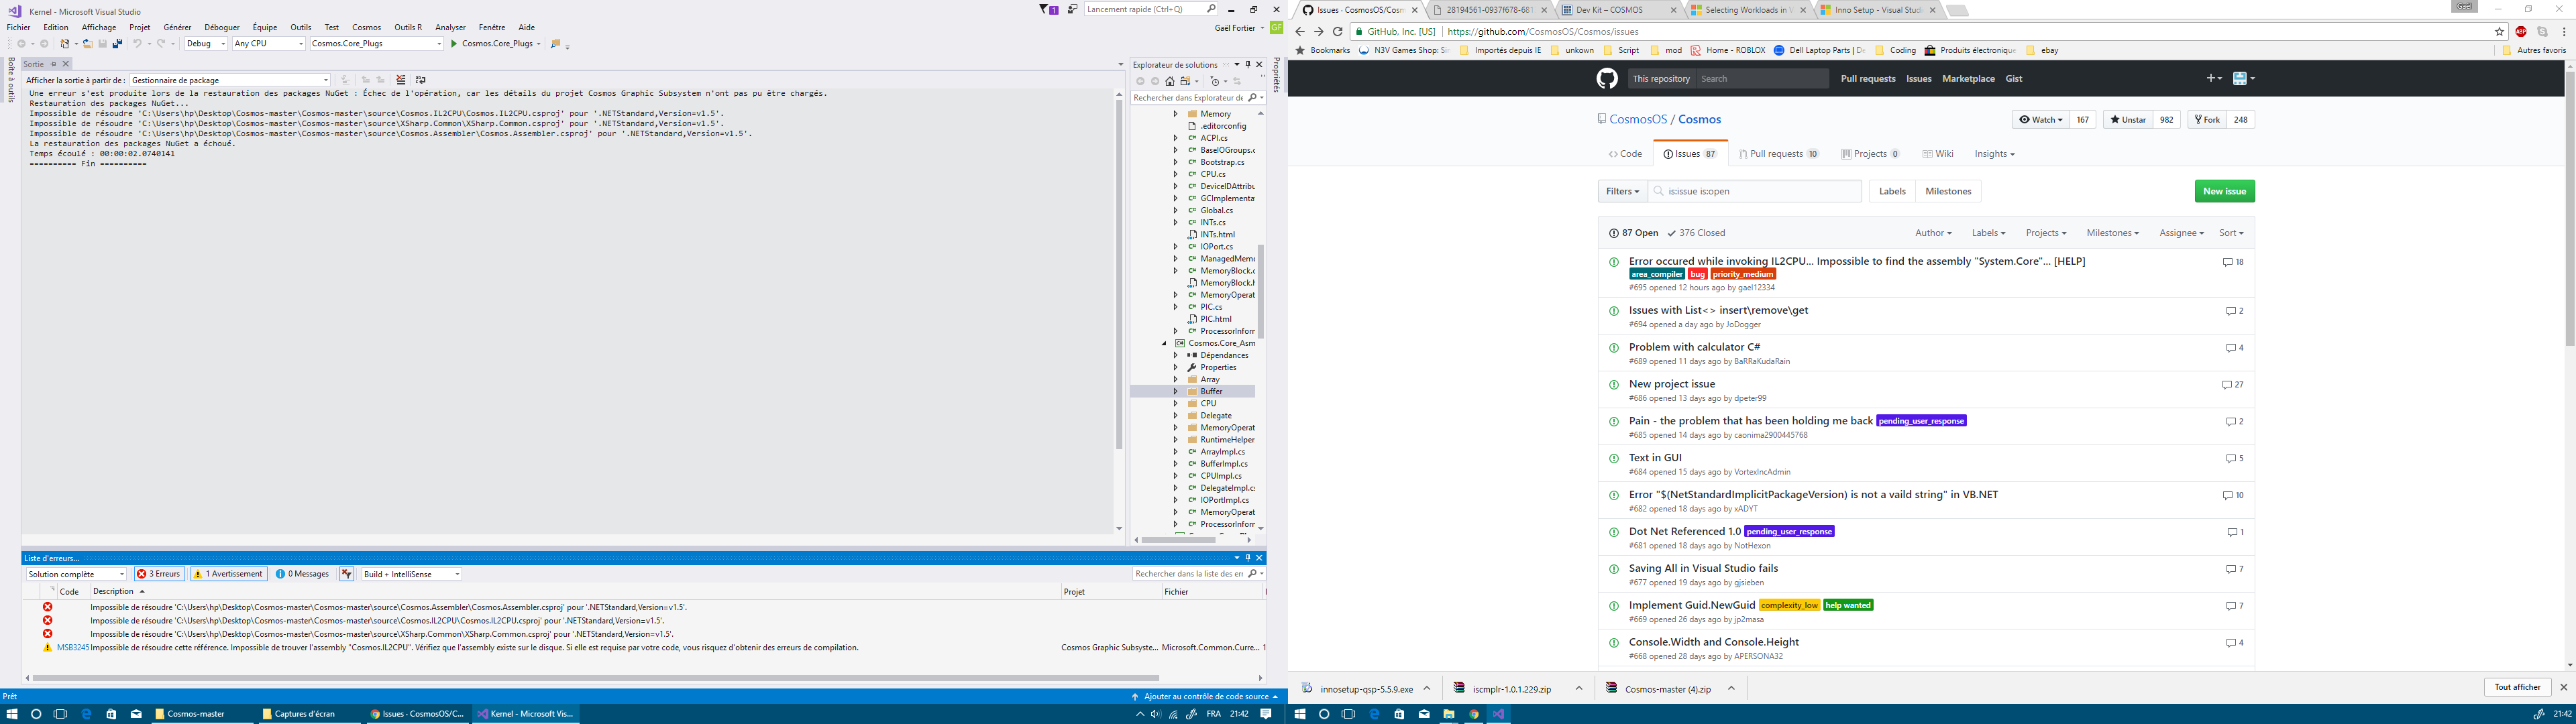
Task: Open the Author filter dropdown
Action: (x=1933, y=233)
